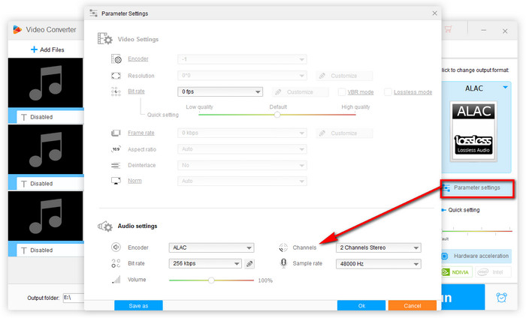Viewport: 526px width, 318px height.
Task: Click the Save as button
Action: [138, 305]
